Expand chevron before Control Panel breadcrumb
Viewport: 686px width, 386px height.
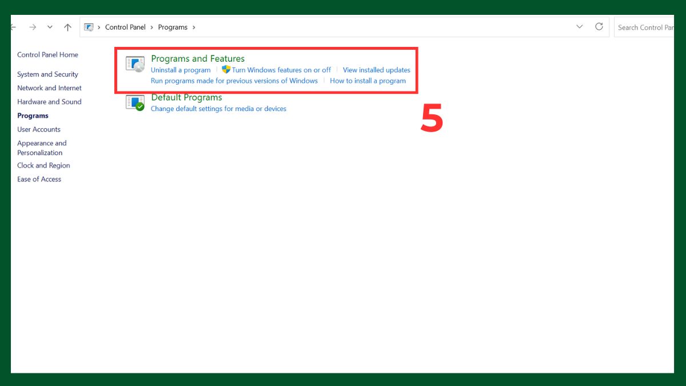click(99, 27)
